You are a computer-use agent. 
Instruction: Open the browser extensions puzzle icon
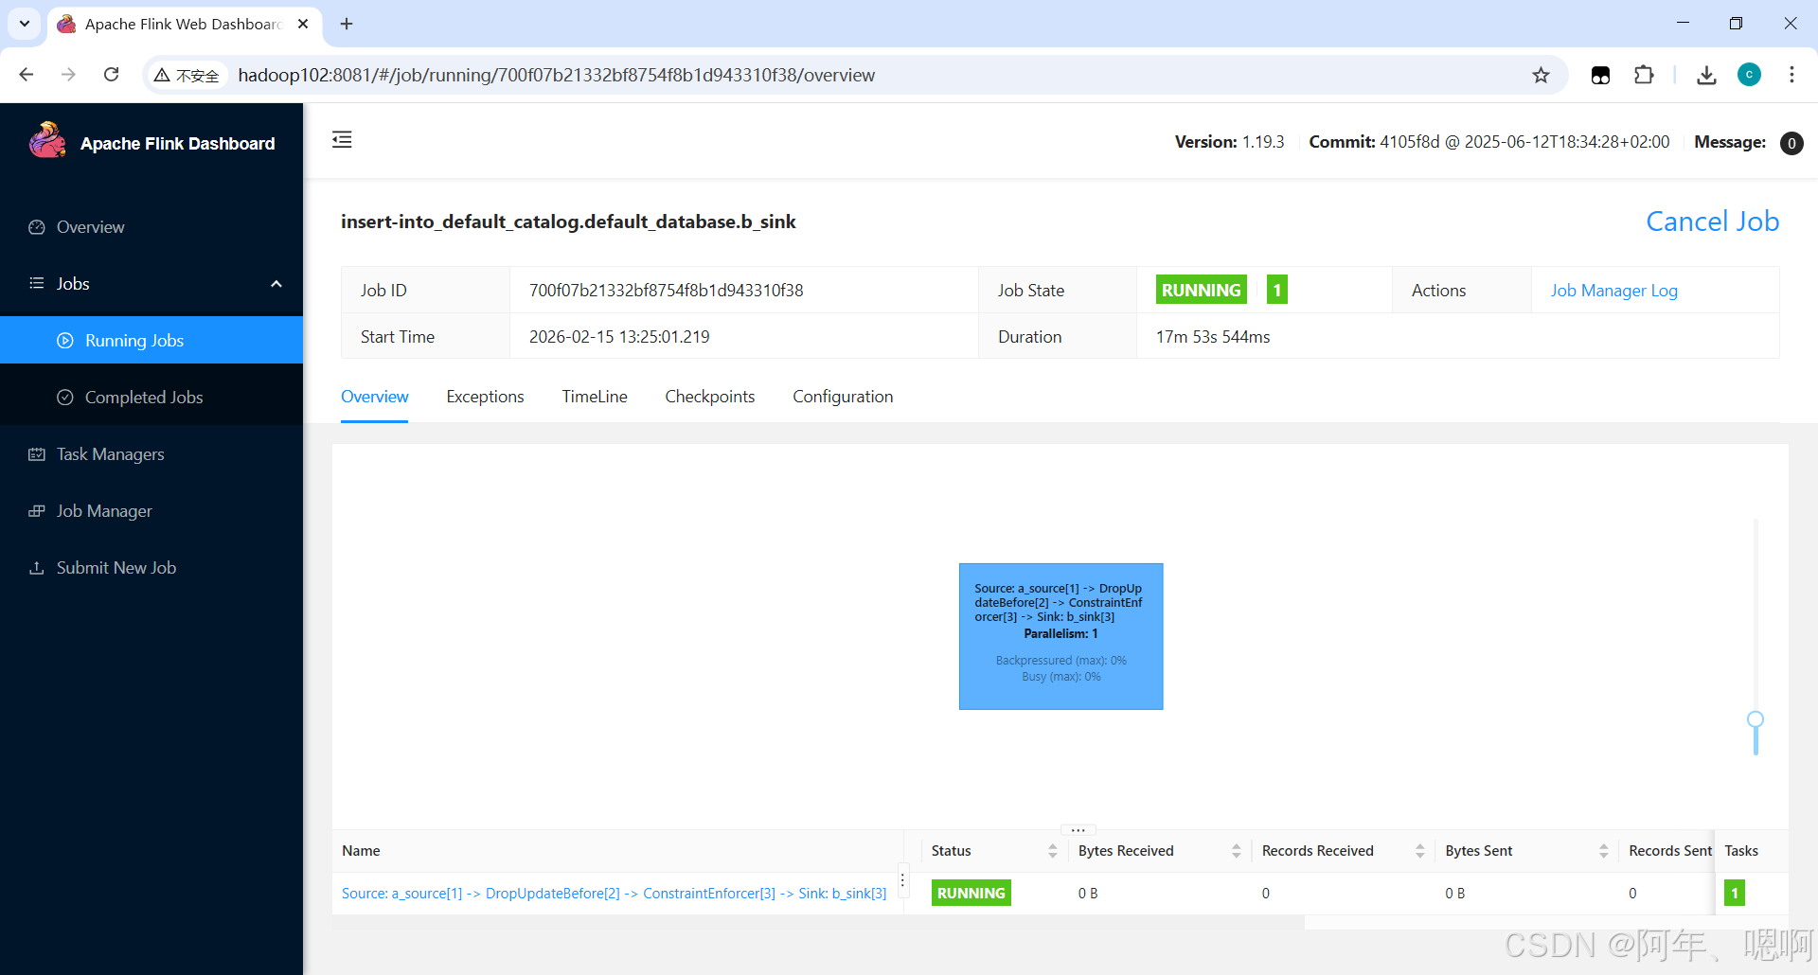click(1644, 75)
